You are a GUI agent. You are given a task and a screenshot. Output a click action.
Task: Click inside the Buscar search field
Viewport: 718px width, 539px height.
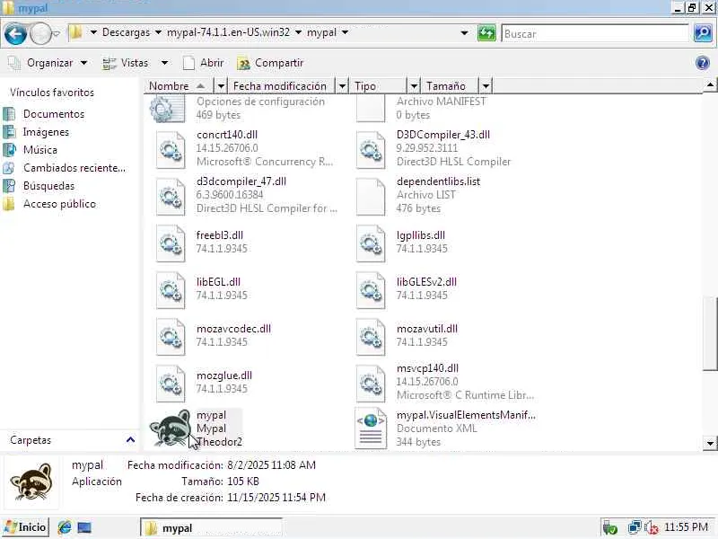coord(595,33)
